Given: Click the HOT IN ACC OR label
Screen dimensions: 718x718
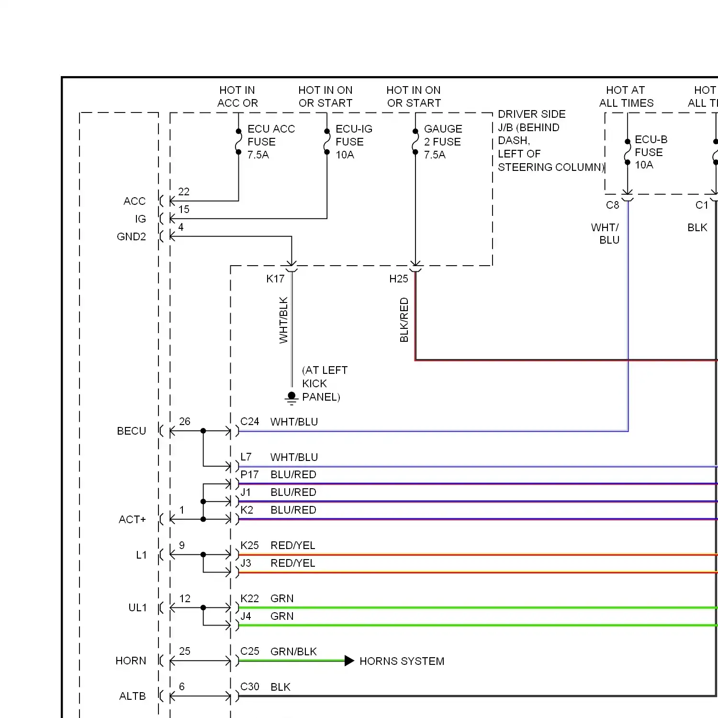Looking at the screenshot, I should 237,97.
